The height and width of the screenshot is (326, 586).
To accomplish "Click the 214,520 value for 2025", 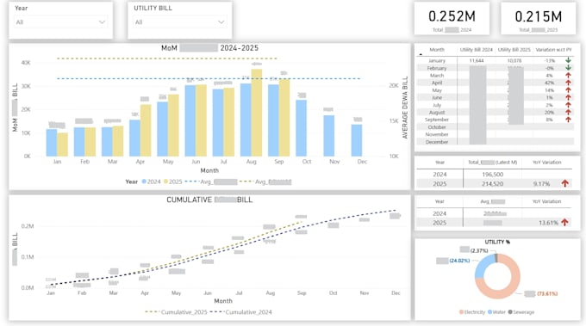I will (x=493, y=183).
